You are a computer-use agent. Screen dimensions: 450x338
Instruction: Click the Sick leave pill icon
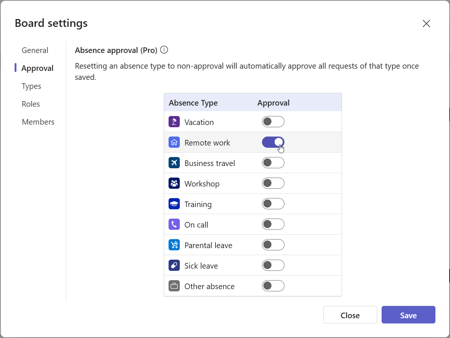174,266
